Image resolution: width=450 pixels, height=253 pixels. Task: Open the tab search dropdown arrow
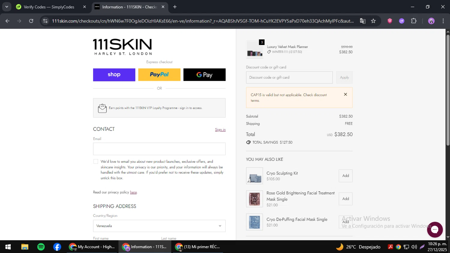(7, 7)
